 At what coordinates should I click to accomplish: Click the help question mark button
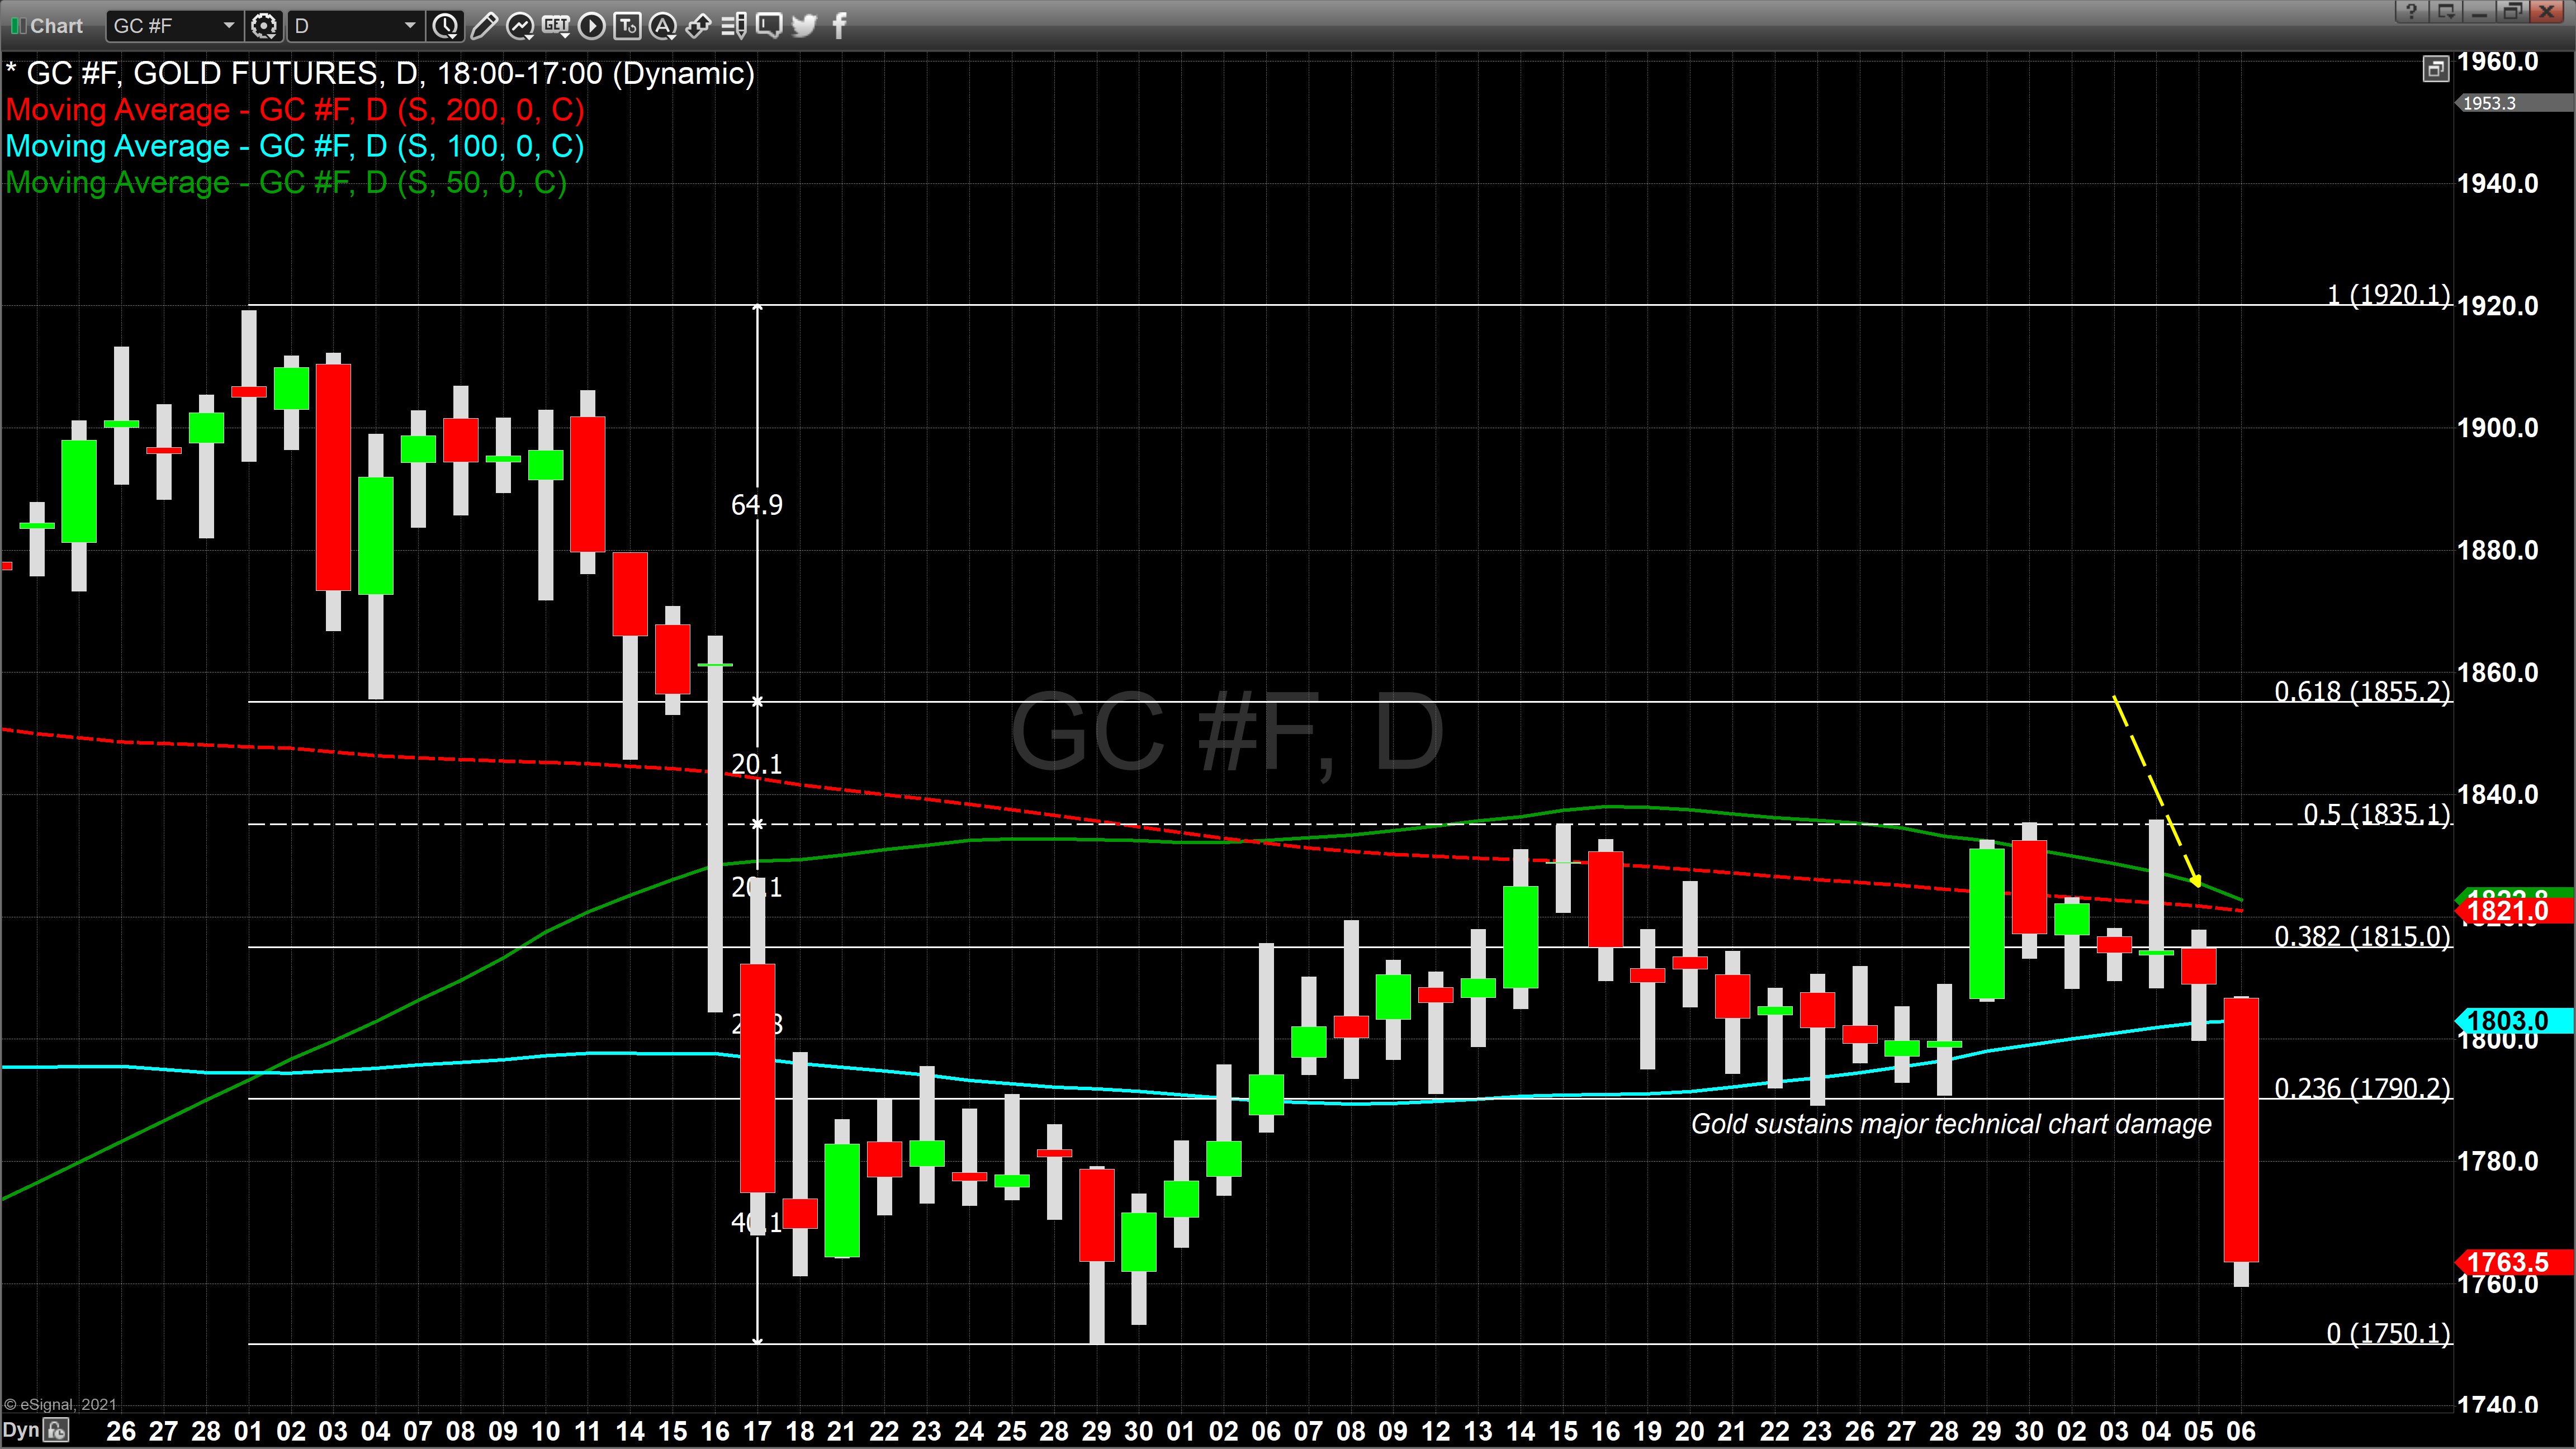(2411, 12)
